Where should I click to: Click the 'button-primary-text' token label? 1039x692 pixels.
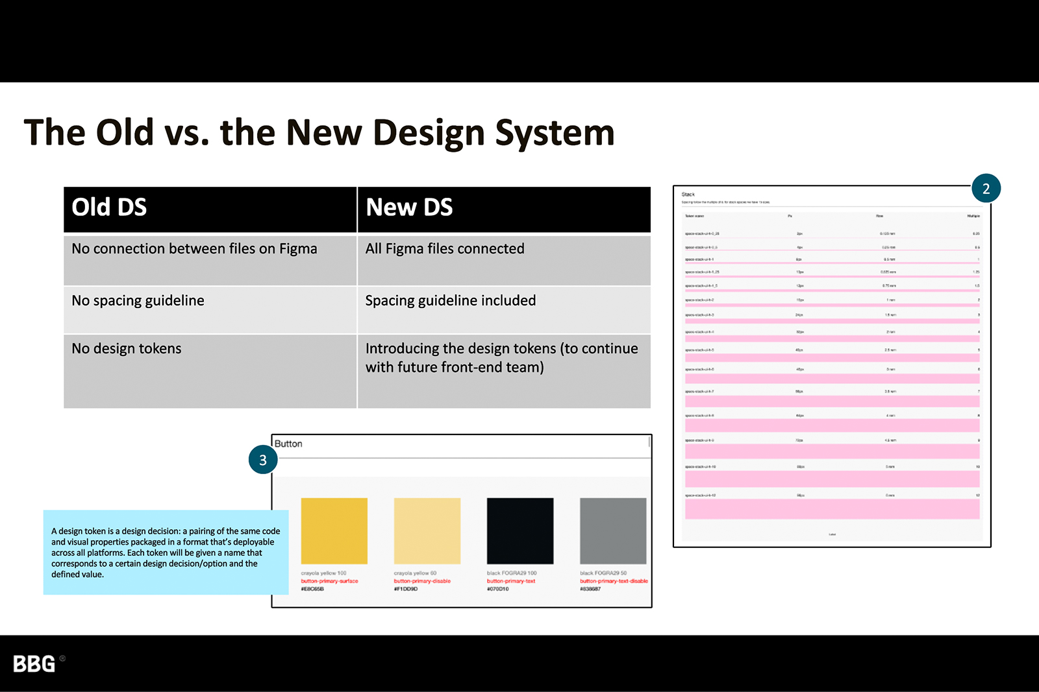(x=511, y=581)
